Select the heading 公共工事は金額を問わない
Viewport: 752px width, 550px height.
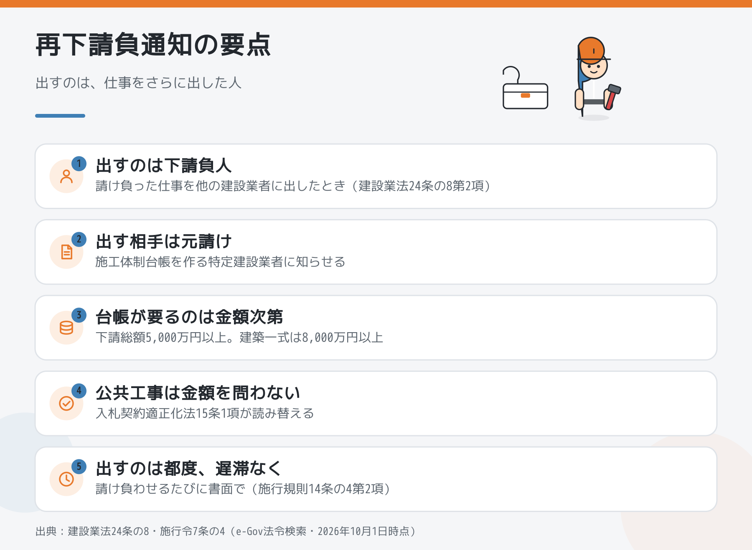pyautogui.click(x=198, y=393)
